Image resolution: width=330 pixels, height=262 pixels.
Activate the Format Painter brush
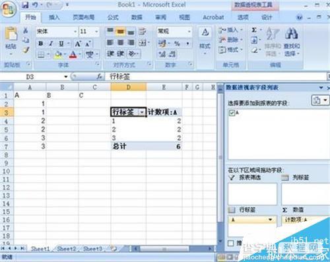(26, 50)
